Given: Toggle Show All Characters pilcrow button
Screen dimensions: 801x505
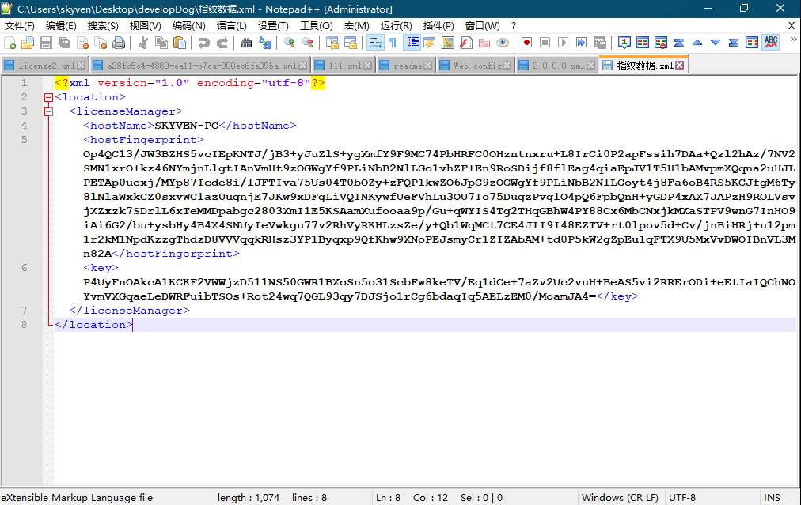Looking at the screenshot, I should [x=393, y=43].
